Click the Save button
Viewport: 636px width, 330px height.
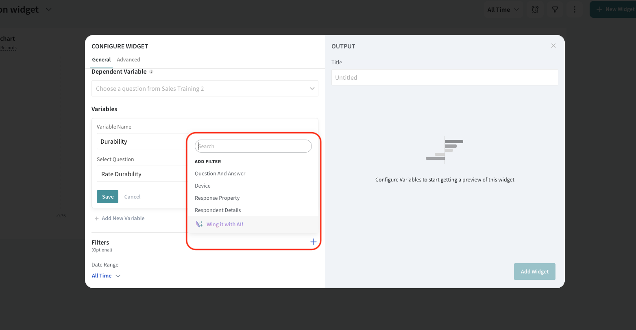click(x=108, y=197)
